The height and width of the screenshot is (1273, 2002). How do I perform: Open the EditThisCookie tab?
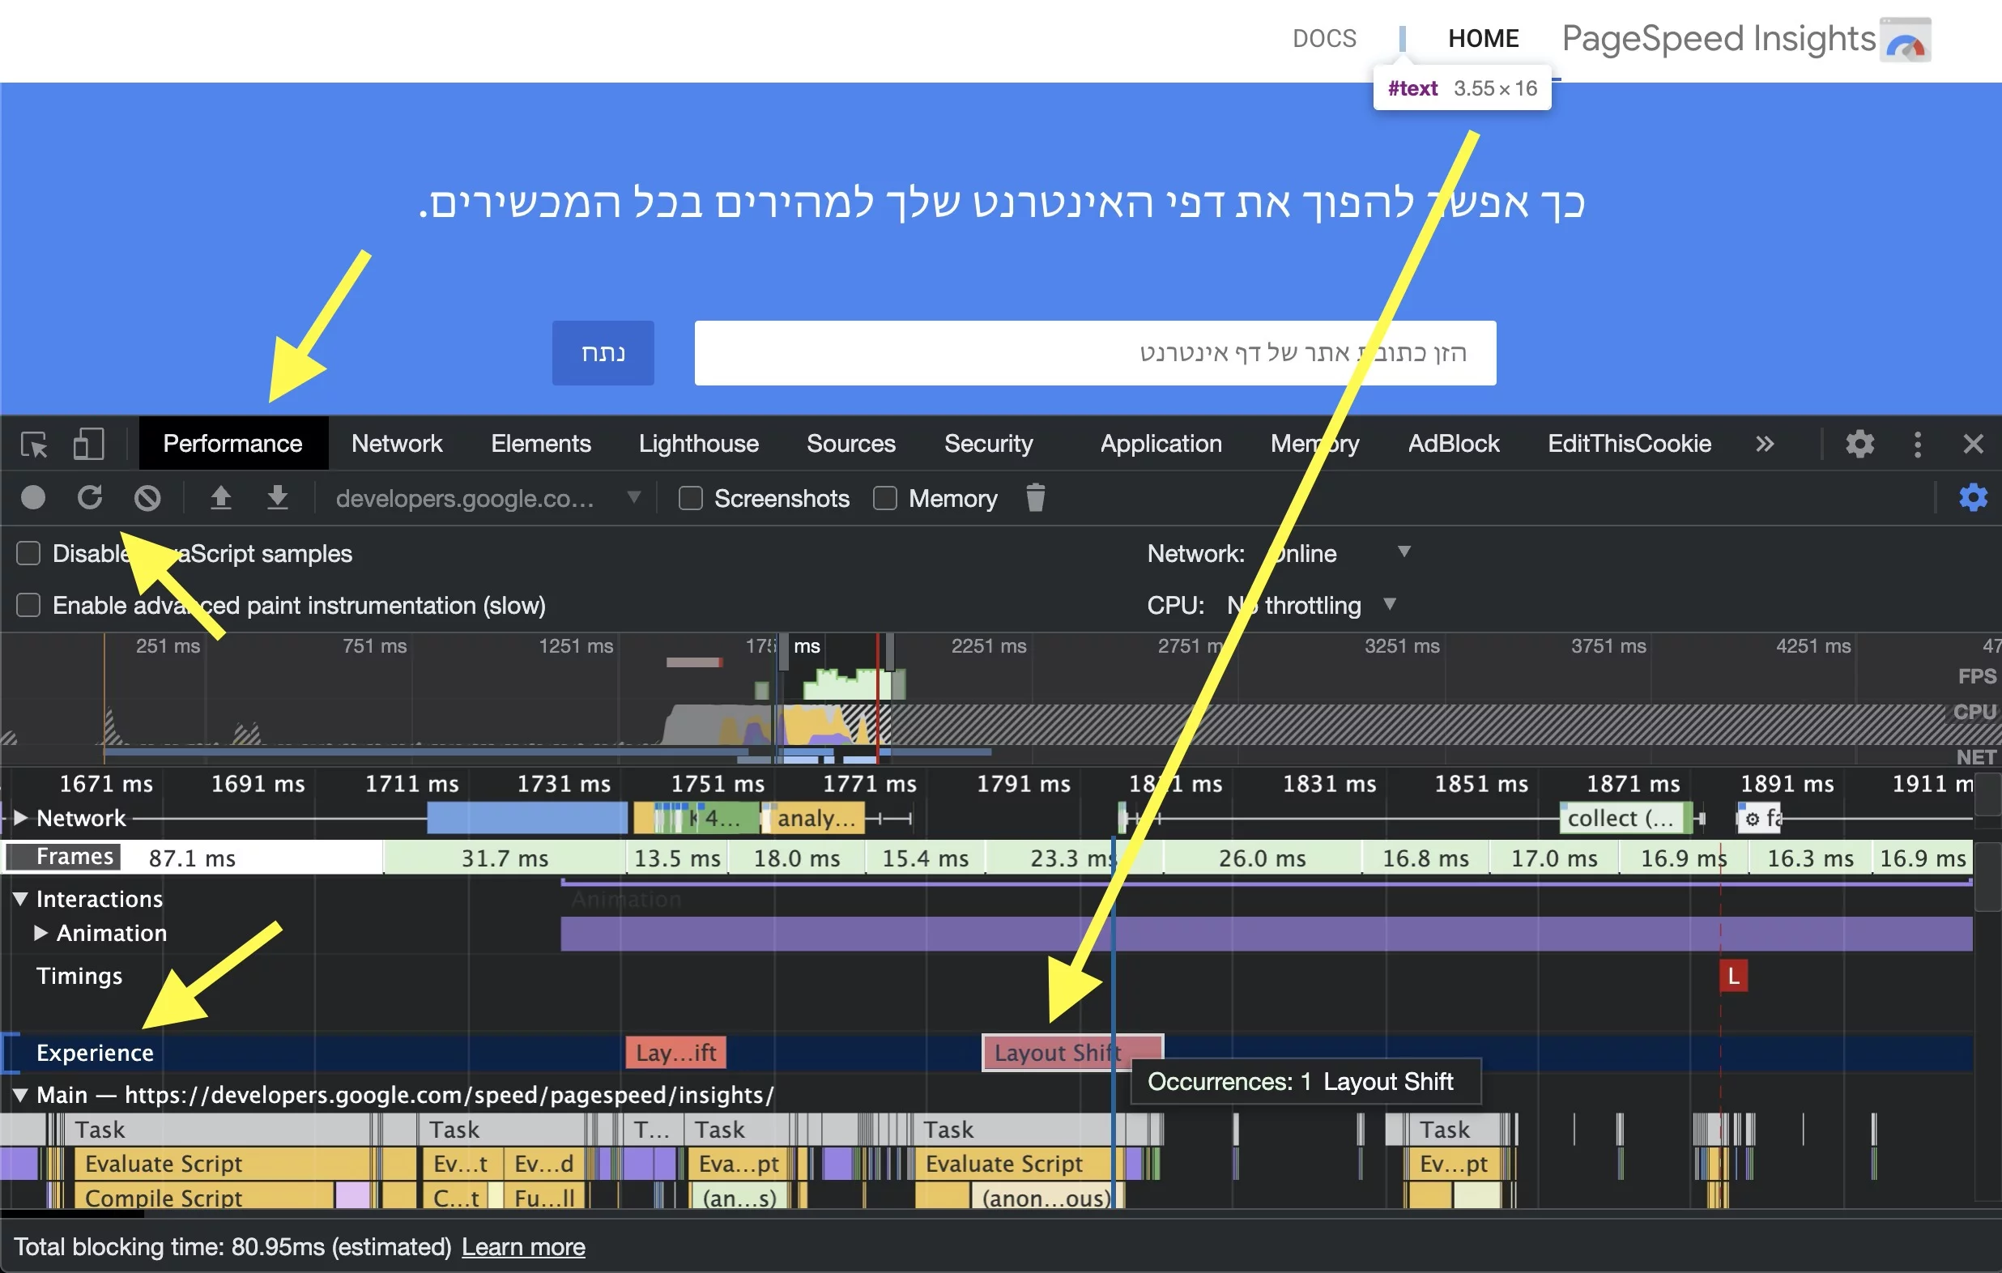(1629, 444)
